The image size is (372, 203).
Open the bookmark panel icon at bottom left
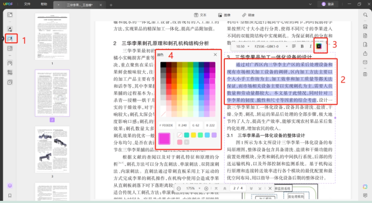[10, 195]
